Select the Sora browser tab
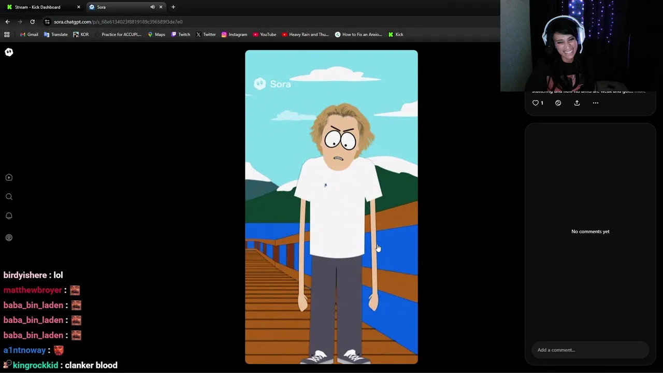 point(125,7)
